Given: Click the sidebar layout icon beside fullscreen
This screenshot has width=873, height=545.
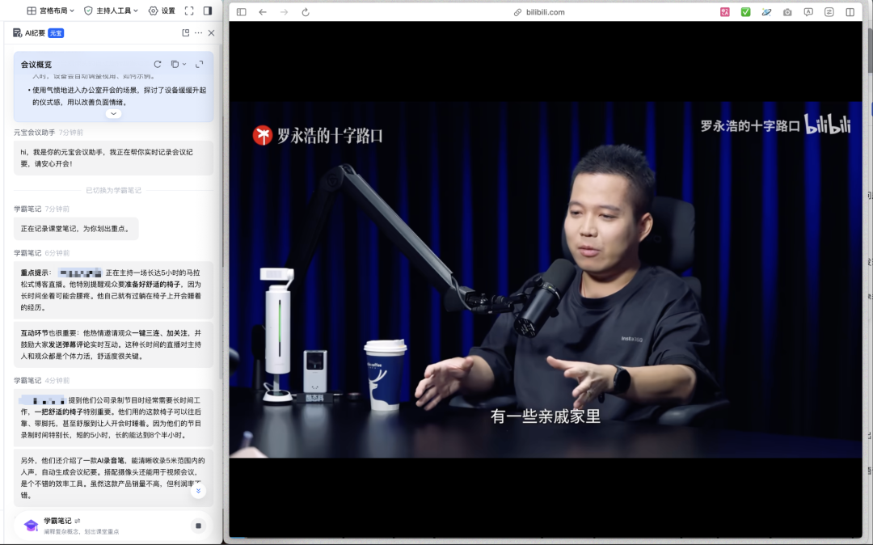Looking at the screenshot, I should pos(209,10).
